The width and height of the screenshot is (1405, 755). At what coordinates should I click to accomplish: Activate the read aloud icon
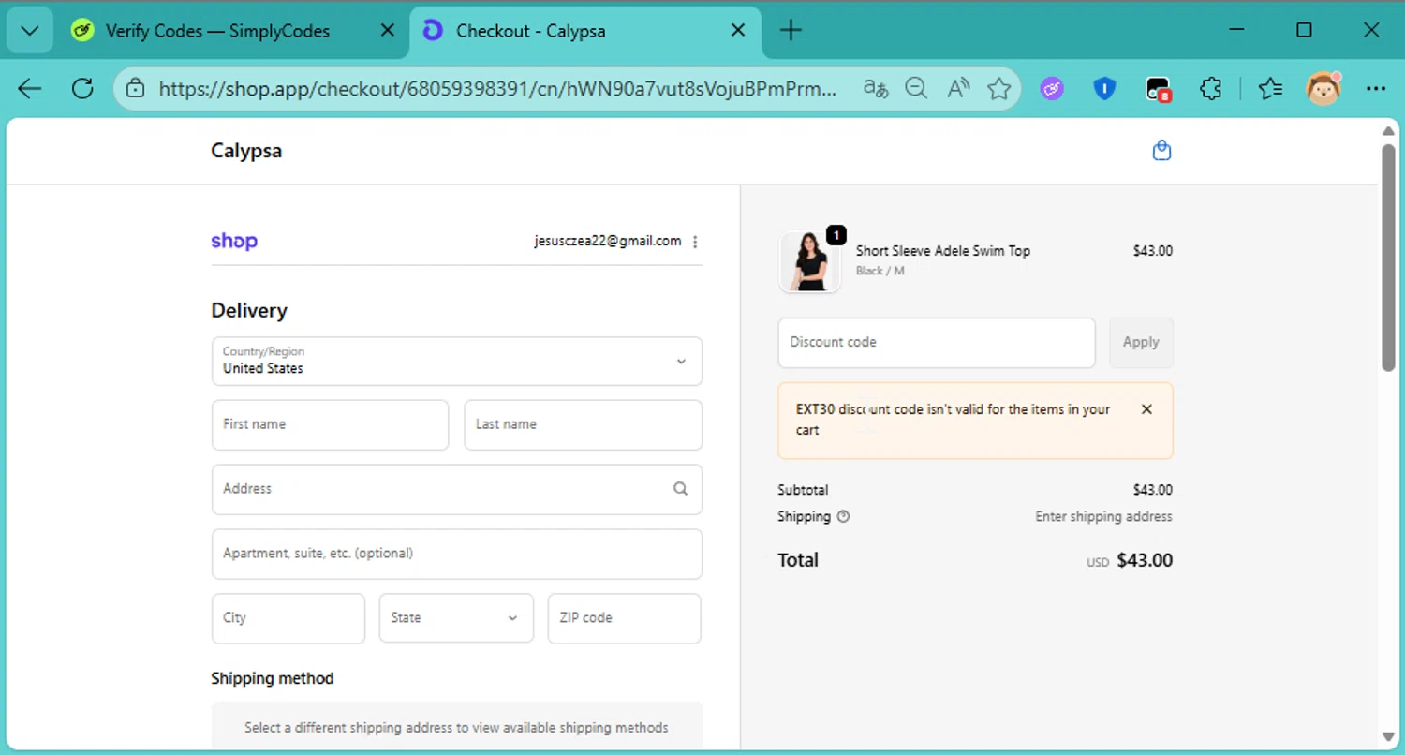(x=957, y=89)
